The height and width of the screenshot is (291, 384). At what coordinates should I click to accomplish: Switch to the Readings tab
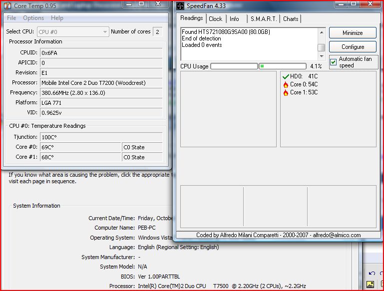[x=192, y=18]
